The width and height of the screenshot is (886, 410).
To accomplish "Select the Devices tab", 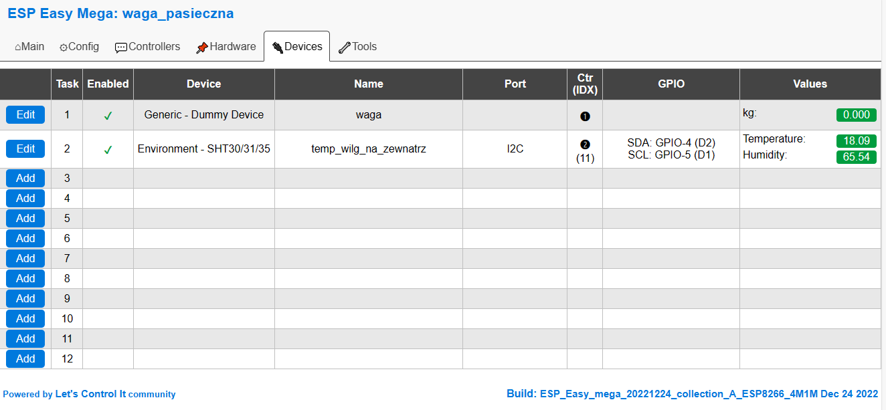I will tap(297, 47).
